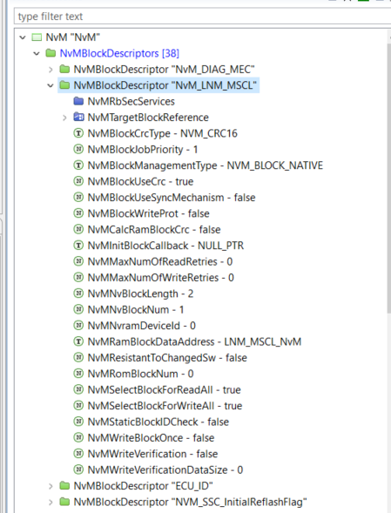The height and width of the screenshot is (513, 391).
Task: Click the numeric parameter icon beside NvMBlockJobPriority
Action: (x=78, y=149)
